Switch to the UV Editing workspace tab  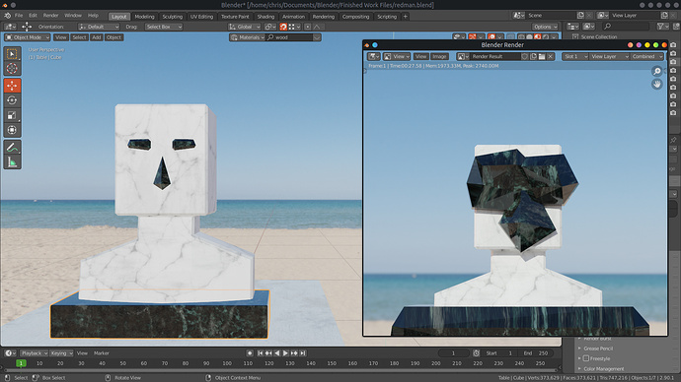tap(201, 17)
